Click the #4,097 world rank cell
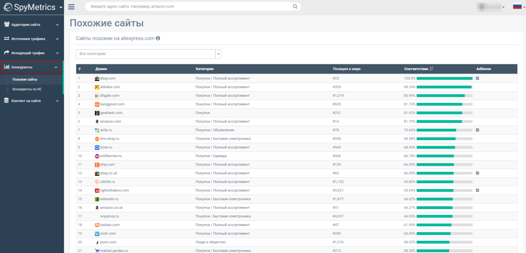This screenshot has height=253, width=526. point(338,217)
